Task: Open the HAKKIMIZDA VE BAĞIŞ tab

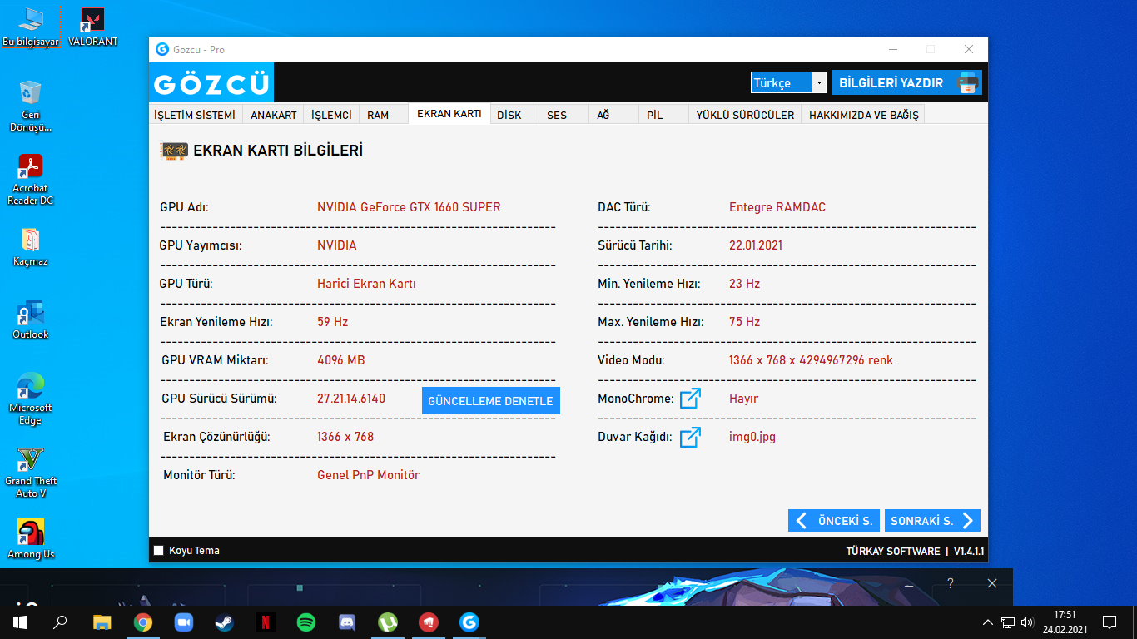Action: [x=864, y=115]
